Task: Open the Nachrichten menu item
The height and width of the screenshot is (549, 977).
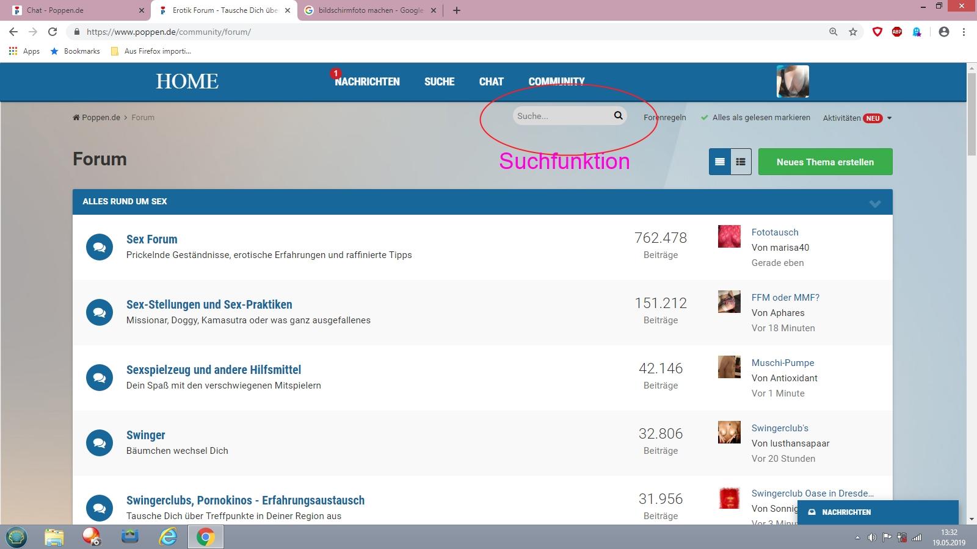Action: (367, 82)
